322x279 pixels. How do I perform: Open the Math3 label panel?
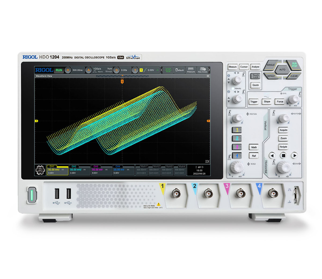pyautogui.click(x=167, y=170)
